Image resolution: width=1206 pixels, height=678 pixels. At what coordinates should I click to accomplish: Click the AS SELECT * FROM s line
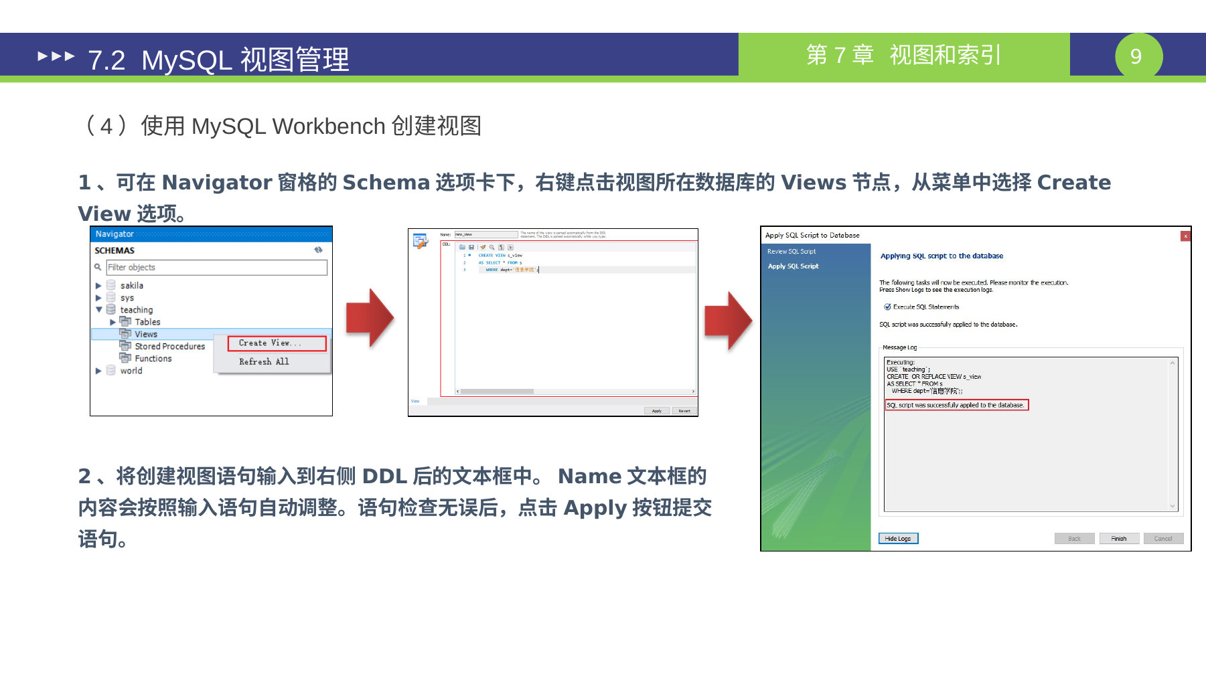pos(500,263)
